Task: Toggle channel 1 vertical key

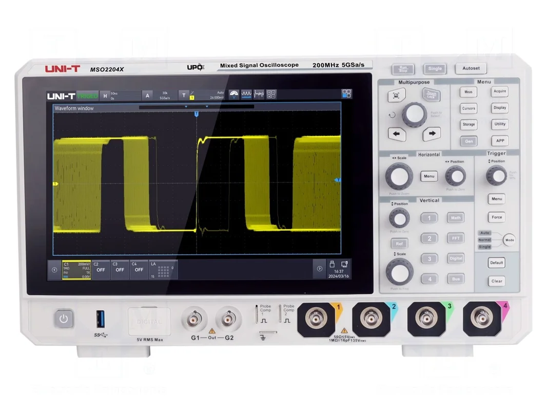Action: pos(429,218)
